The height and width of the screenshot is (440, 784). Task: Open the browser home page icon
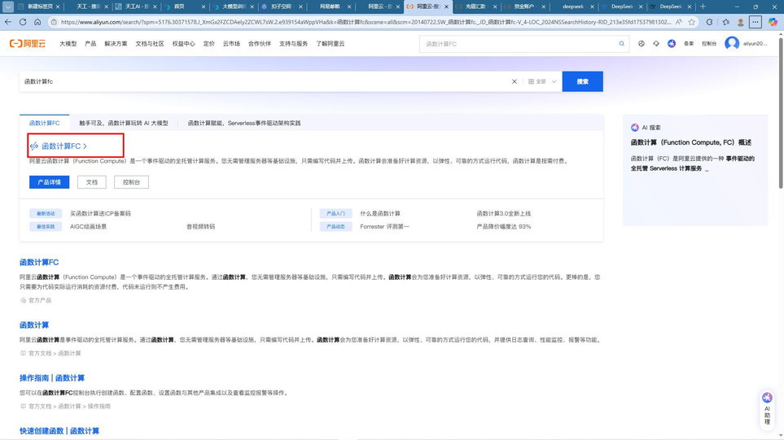point(37,22)
